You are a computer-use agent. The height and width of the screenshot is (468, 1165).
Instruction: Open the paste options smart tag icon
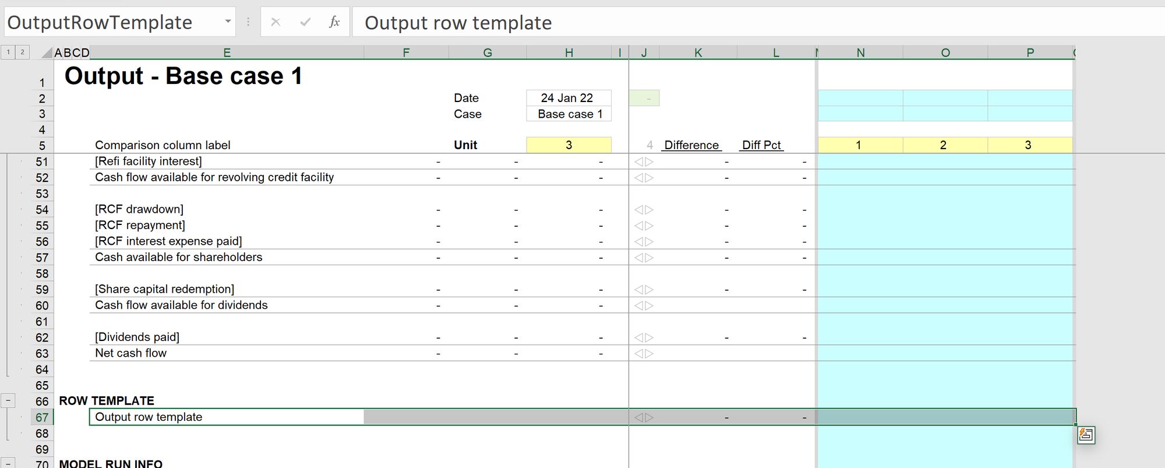[1086, 435]
